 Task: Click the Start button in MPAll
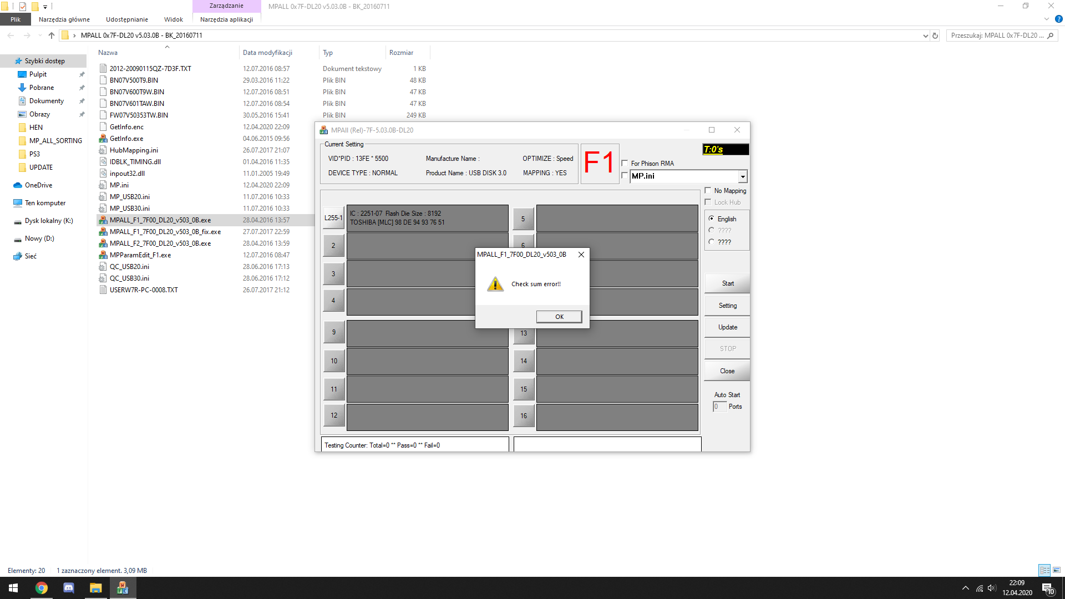pyautogui.click(x=727, y=283)
